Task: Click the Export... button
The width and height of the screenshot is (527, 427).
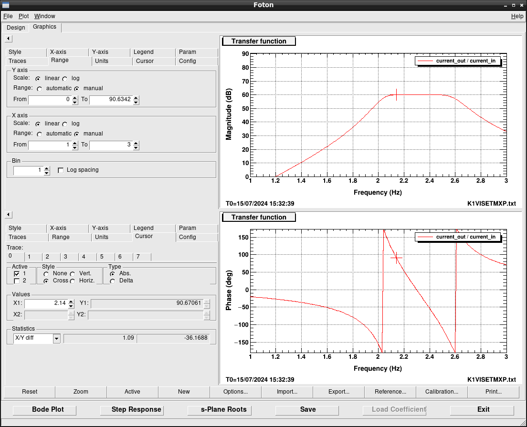Action: pos(338,392)
